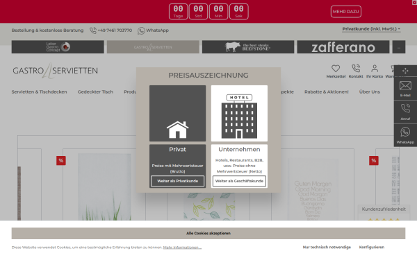Click the Bestellung & kostenlose Beratung text
417x260 pixels.
click(47, 31)
